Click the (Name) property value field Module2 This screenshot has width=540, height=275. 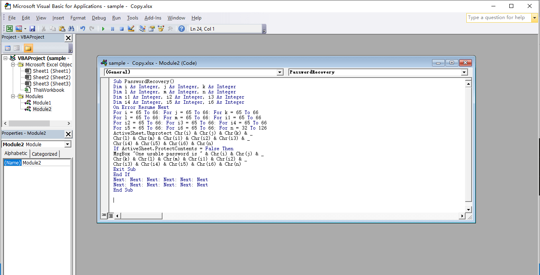(x=46, y=163)
